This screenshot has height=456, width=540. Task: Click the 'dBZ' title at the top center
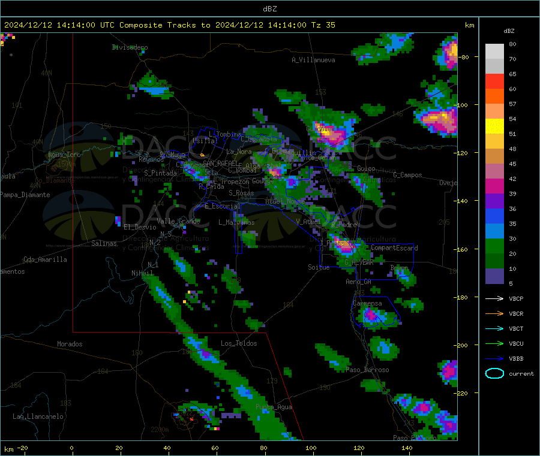point(269,8)
